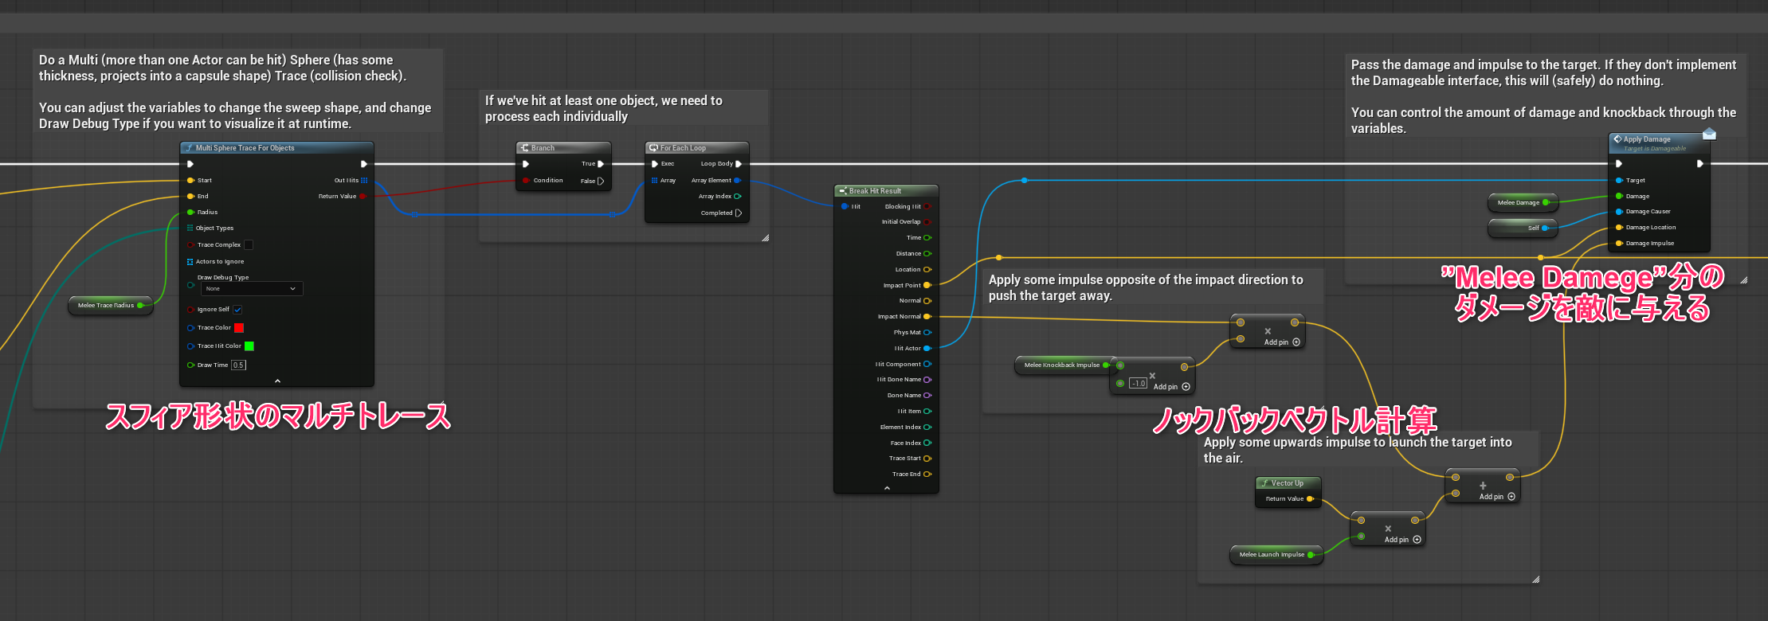The image size is (1768, 621).
Task: Click the Impact Point output pin
Action: [x=927, y=285]
